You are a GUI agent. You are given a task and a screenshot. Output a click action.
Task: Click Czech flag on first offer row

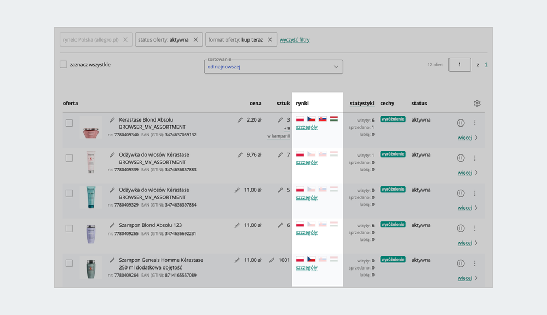point(311,119)
